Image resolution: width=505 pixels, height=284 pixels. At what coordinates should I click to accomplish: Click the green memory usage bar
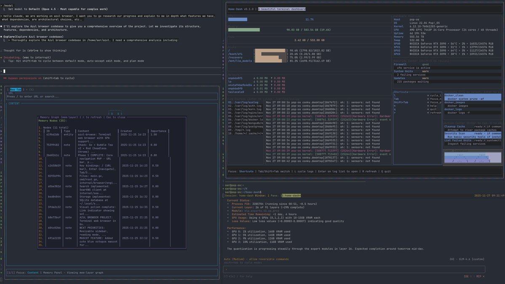[244, 29]
